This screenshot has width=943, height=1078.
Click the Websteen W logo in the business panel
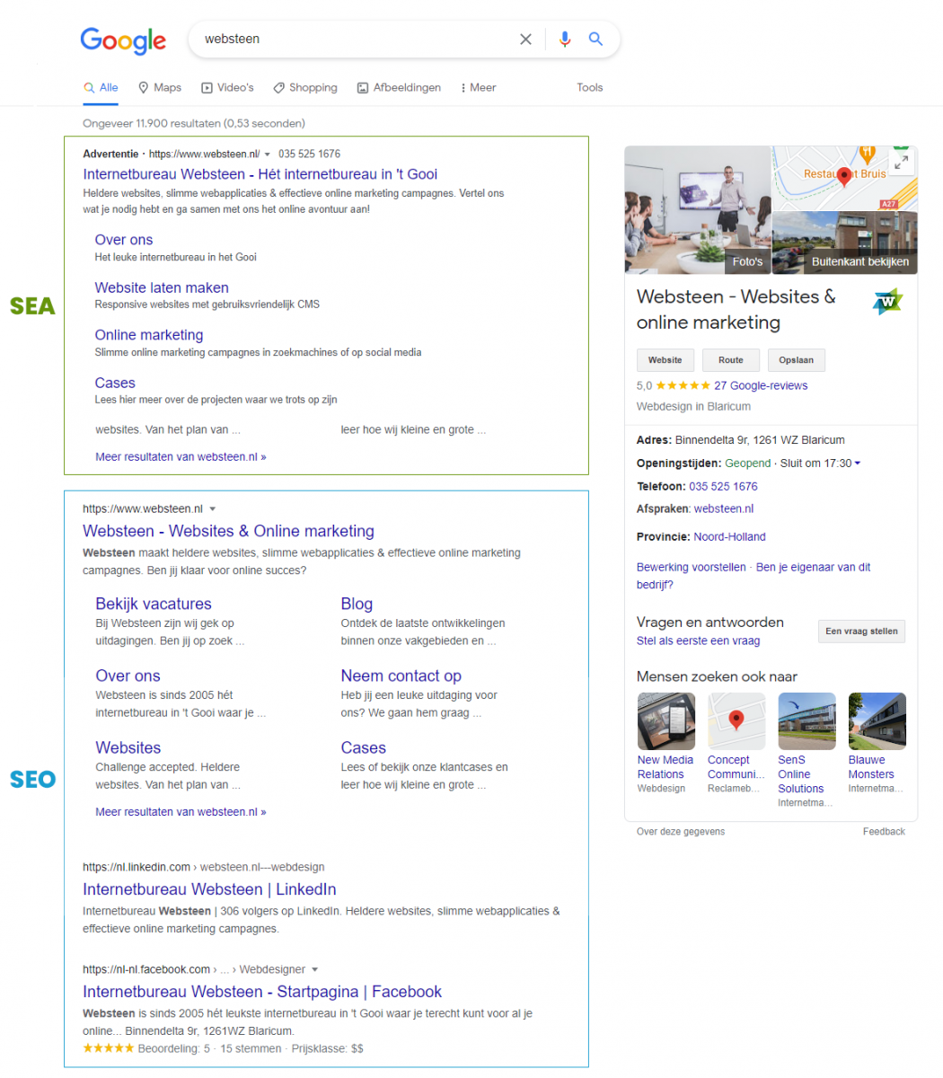click(887, 302)
